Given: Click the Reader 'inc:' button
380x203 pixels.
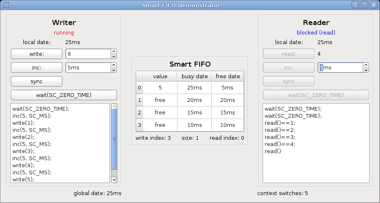Looking at the screenshot, I should click(289, 67).
